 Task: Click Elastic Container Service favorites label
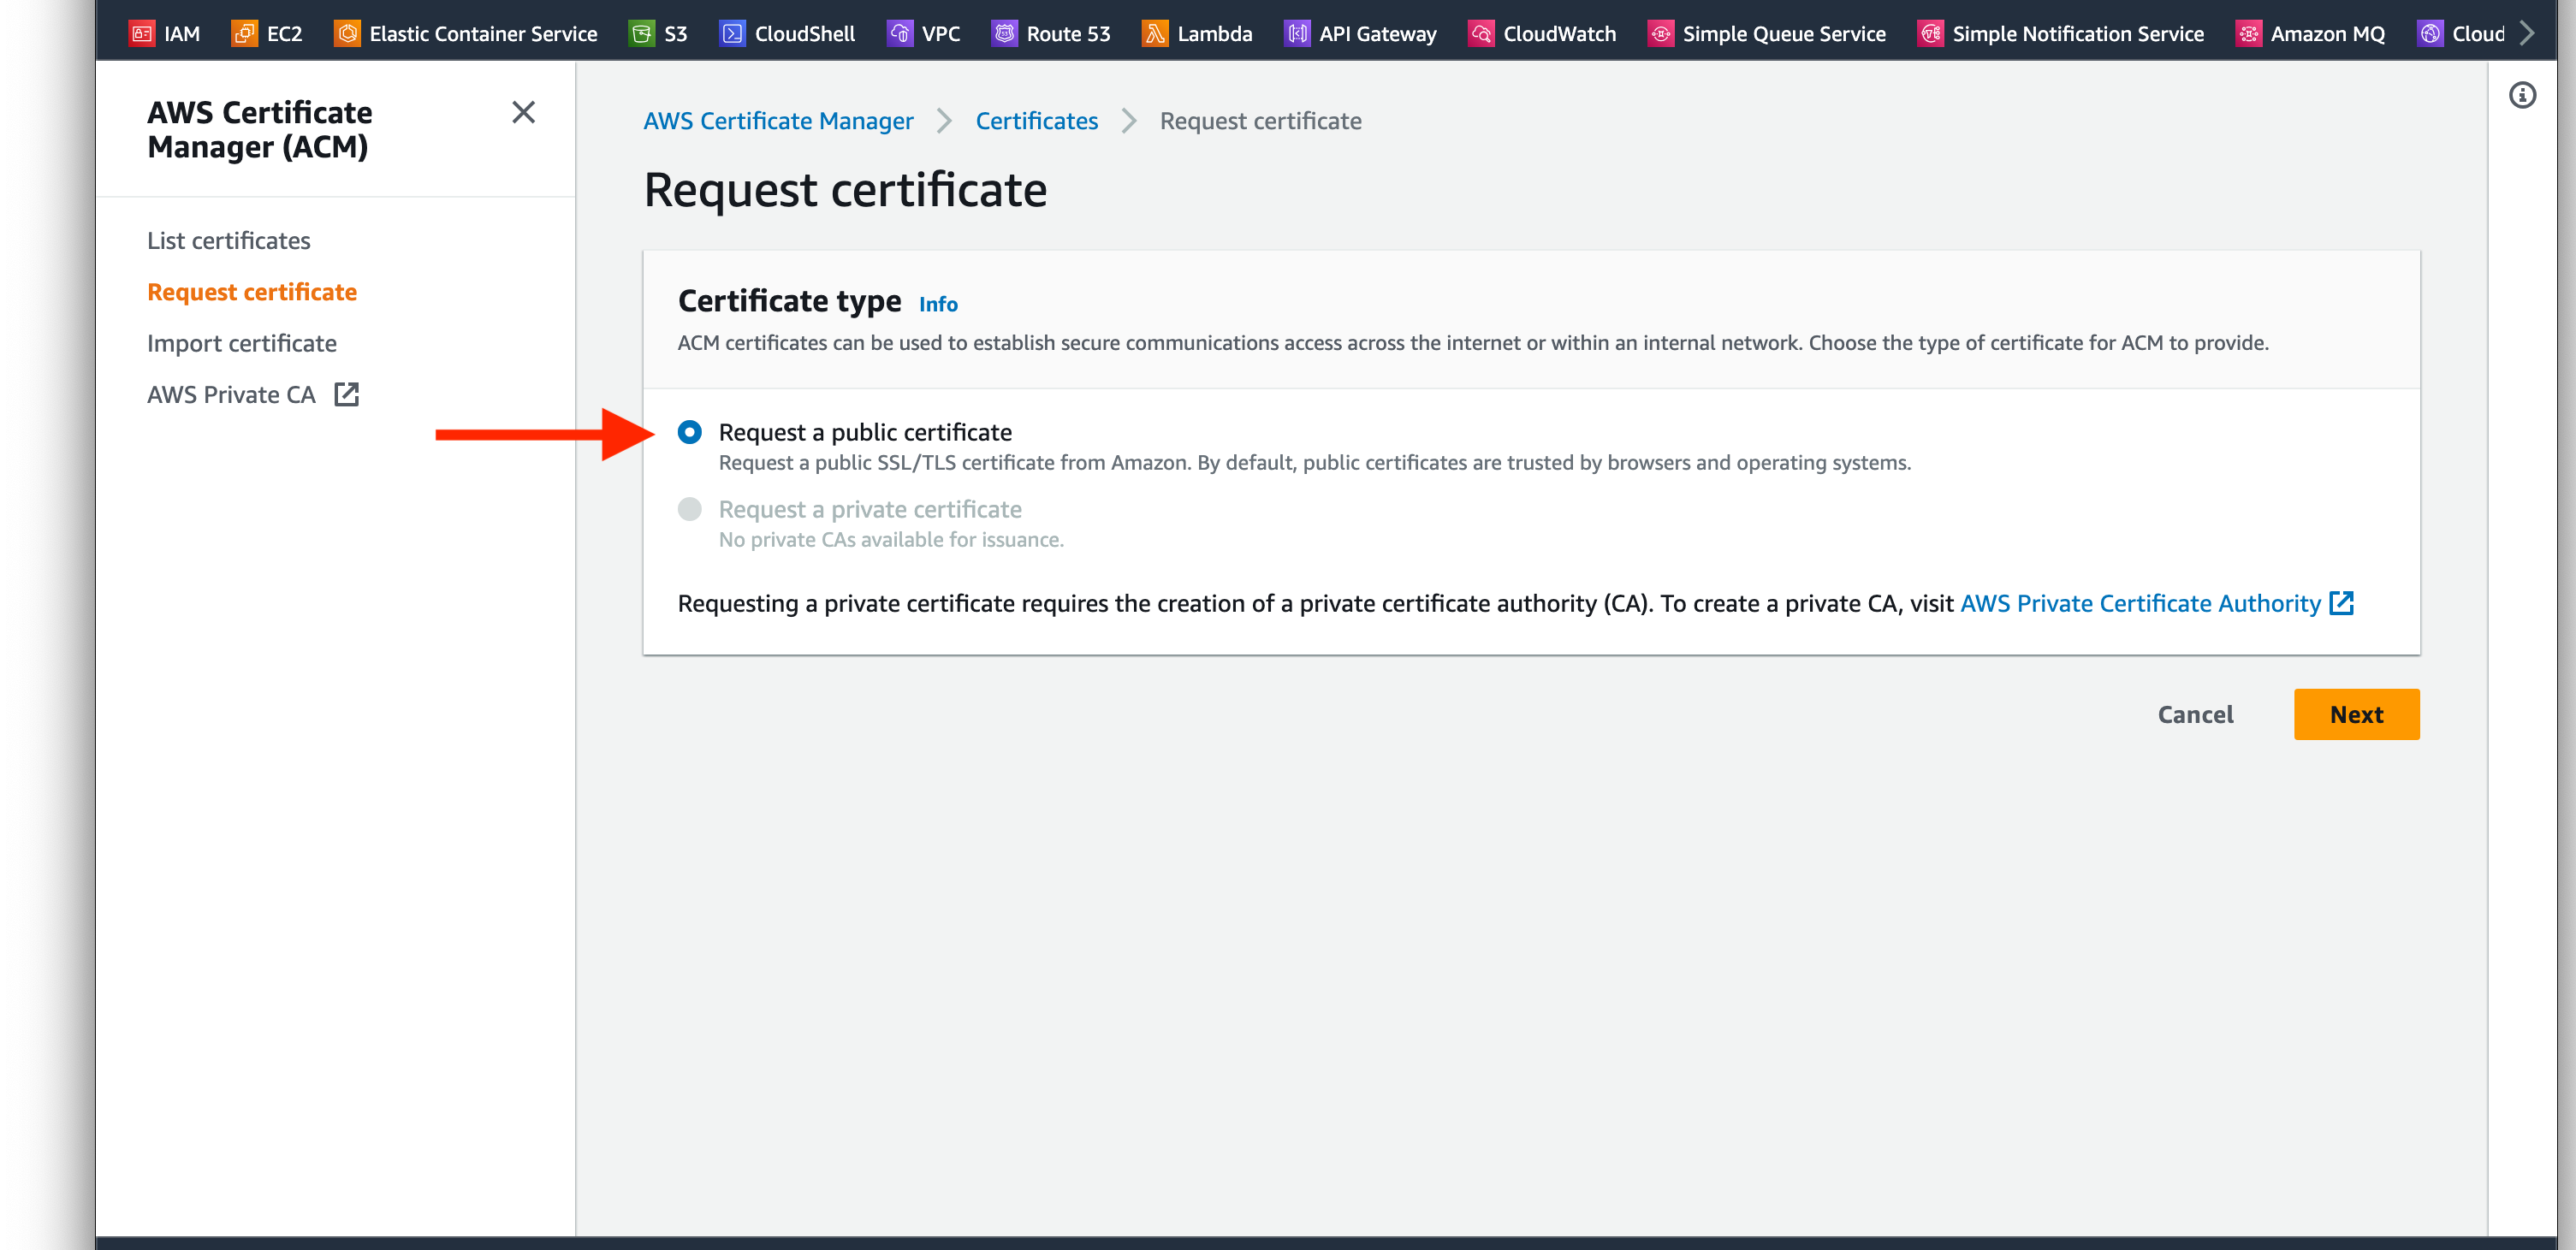[x=483, y=33]
